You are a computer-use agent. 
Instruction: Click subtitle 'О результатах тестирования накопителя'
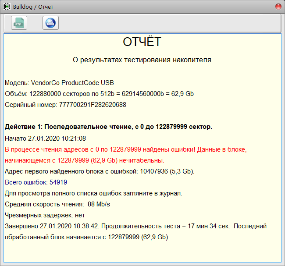point(142,60)
